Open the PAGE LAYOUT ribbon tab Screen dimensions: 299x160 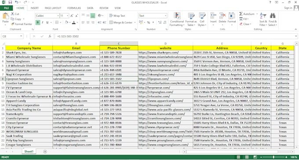[53, 8]
